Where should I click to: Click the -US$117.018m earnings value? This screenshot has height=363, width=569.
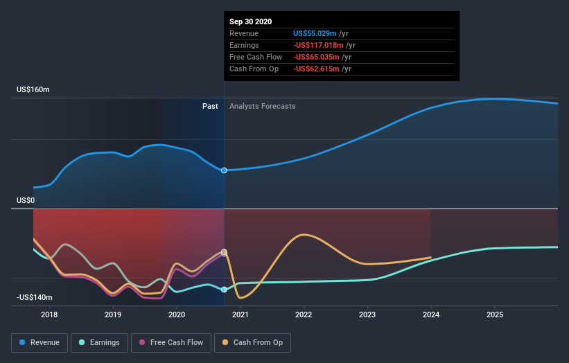(x=318, y=45)
